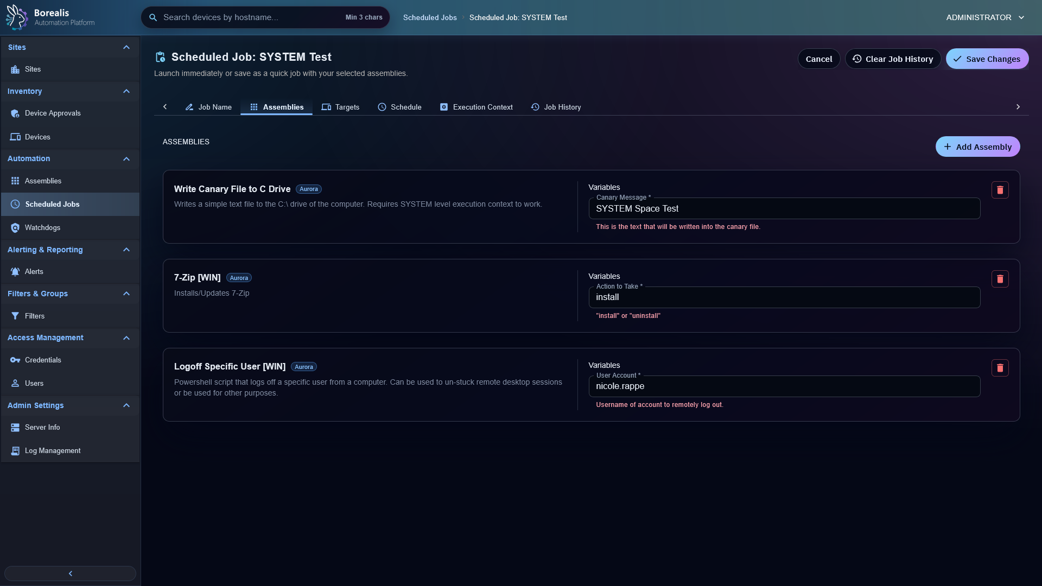This screenshot has height=586, width=1042.
Task: Select the Assemblies tab
Action: (x=276, y=107)
